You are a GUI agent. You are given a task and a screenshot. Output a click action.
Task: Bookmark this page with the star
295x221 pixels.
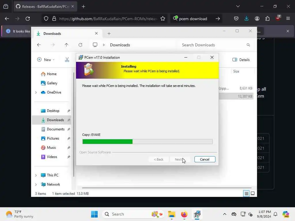163,19
